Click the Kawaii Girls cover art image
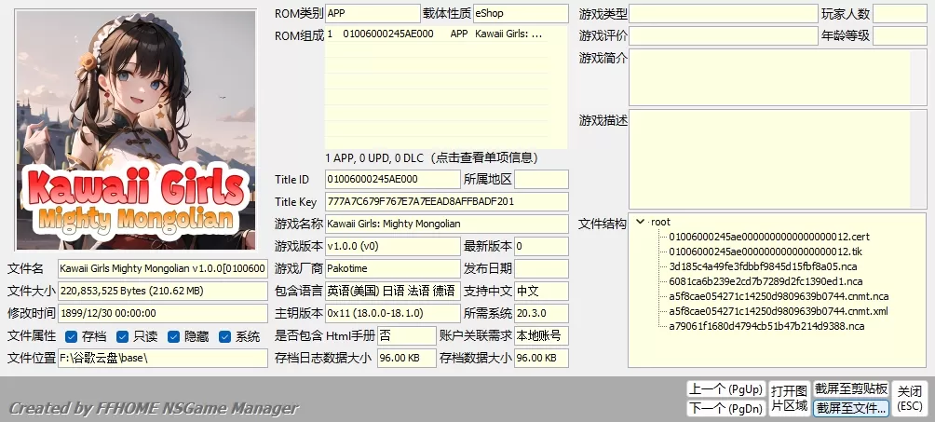The height and width of the screenshot is (422, 935). (x=136, y=129)
